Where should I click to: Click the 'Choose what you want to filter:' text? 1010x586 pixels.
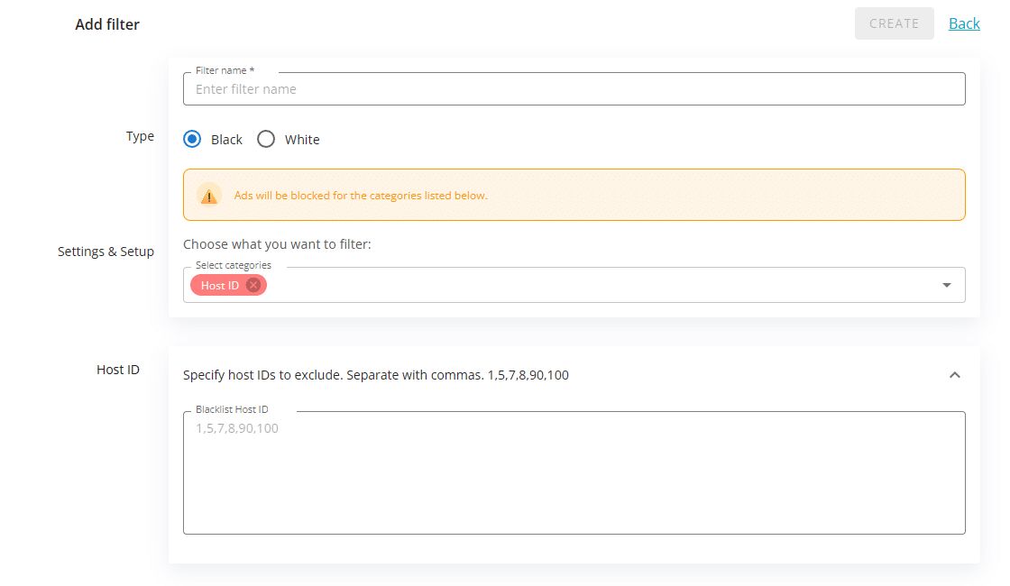click(277, 244)
